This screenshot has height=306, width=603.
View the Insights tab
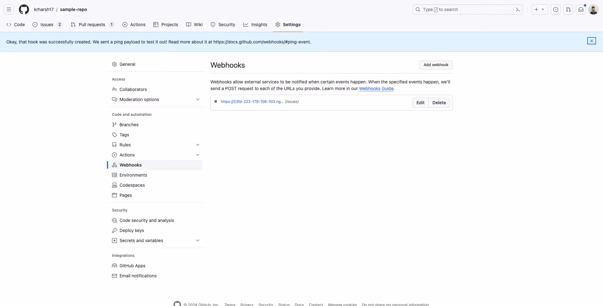click(255, 25)
